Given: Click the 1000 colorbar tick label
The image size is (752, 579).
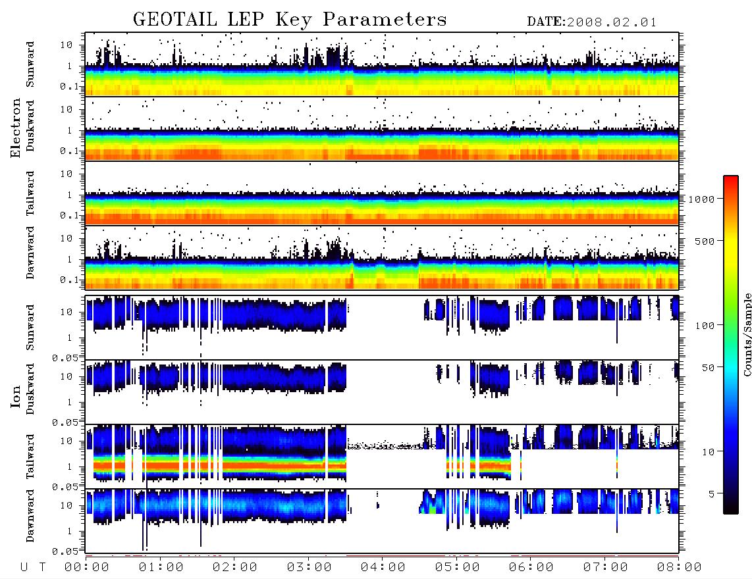Looking at the screenshot, I should (701, 199).
